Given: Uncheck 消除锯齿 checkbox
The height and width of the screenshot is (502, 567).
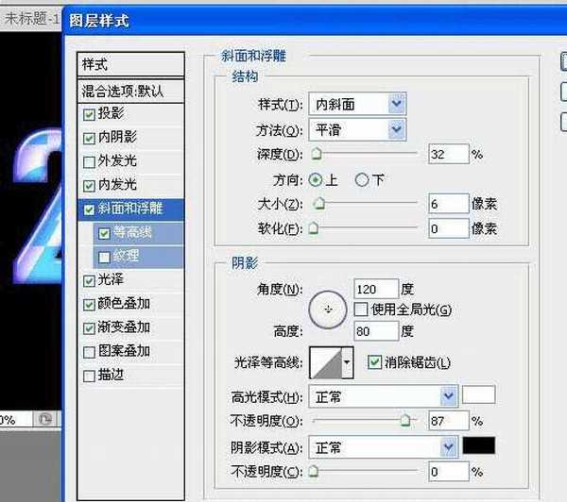Looking at the screenshot, I should [374, 361].
